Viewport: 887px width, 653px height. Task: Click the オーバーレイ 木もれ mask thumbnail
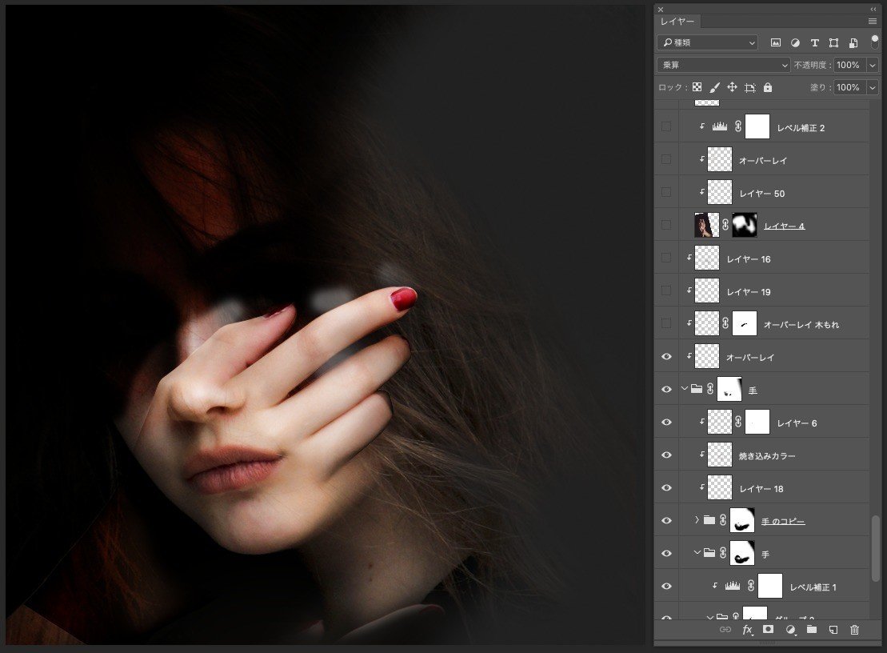[x=745, y=323]
